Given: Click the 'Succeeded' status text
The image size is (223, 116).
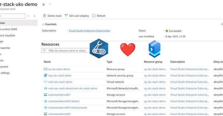Looking at the screenshot, I should click(175, 31).
